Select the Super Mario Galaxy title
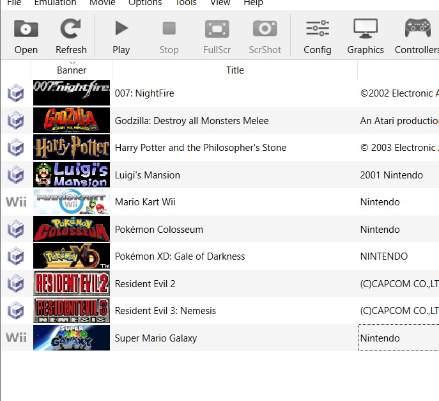439x401 pixels. pos(156,338)
